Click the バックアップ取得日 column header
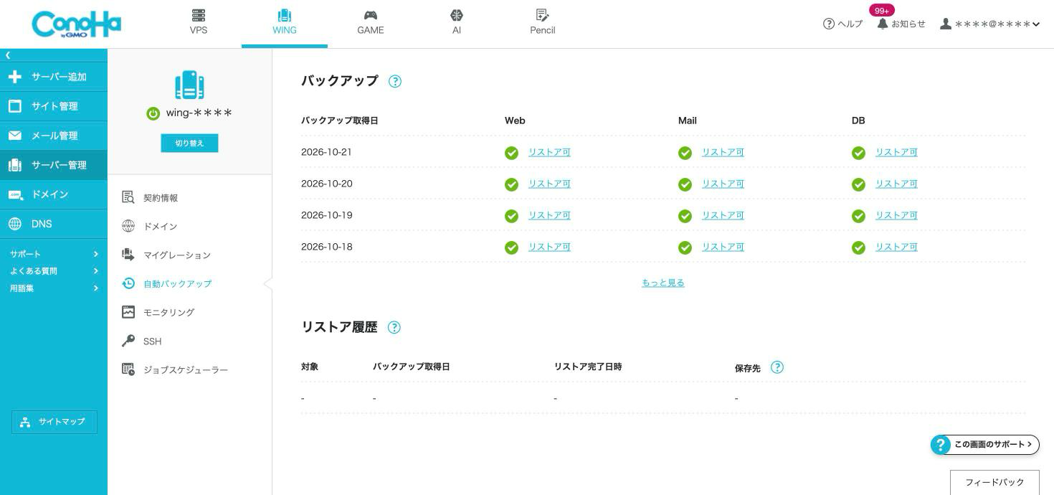The image size is (1054, 495). tap(340, 121)
